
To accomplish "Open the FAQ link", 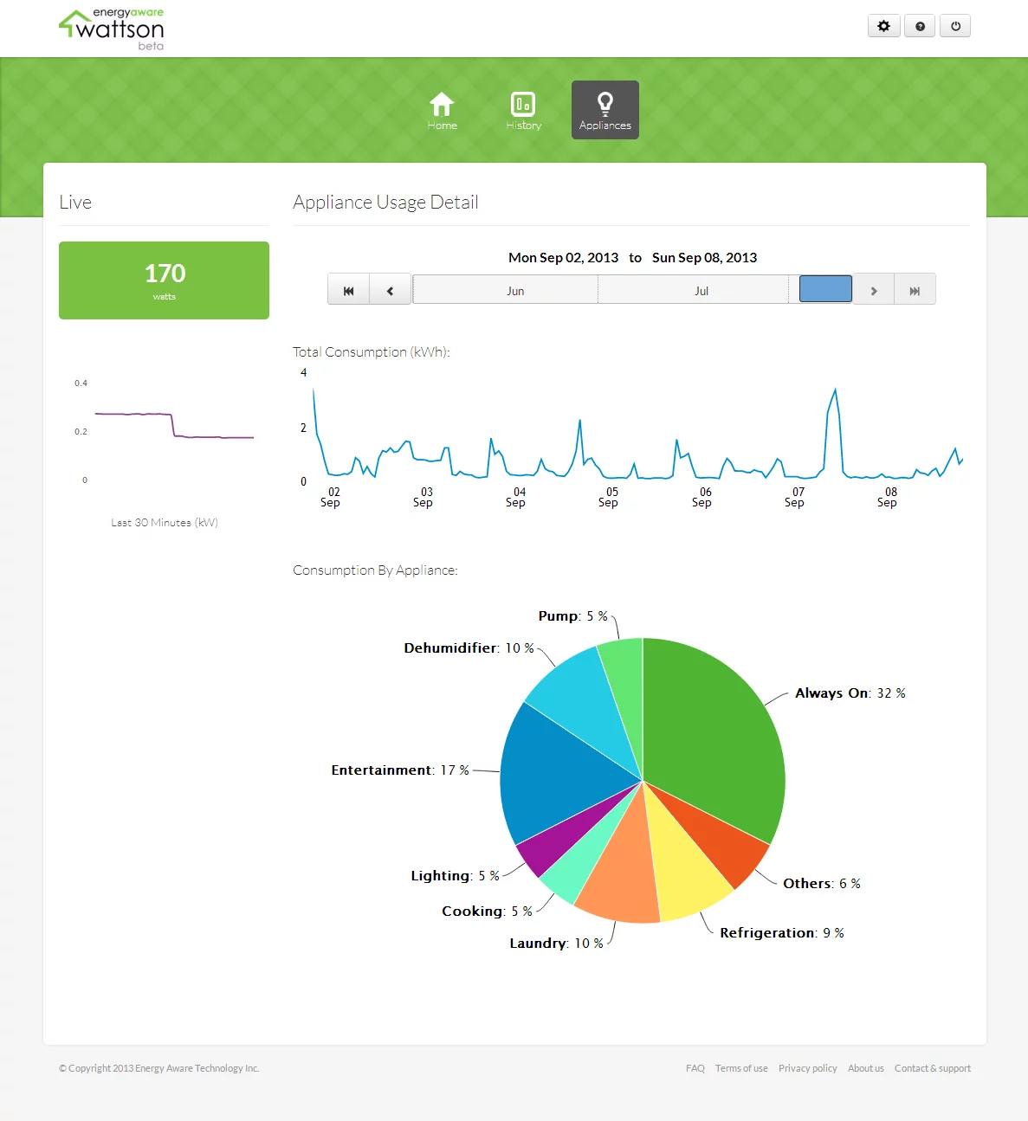I will tap(695, 1068).
